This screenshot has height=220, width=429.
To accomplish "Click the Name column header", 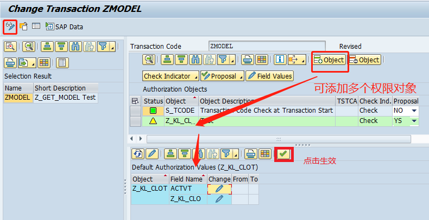I will [x=18, y=88].
